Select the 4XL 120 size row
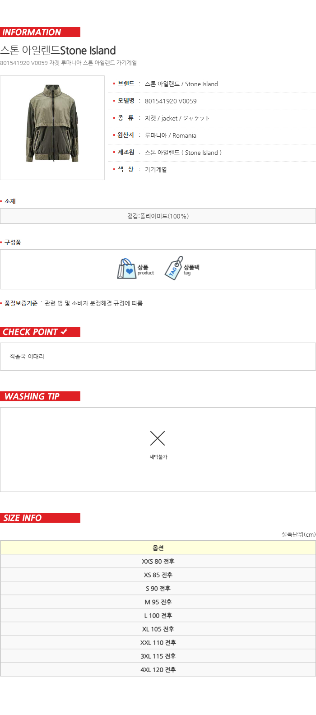This screenshot has height=715, width=316. click(158, 669)
